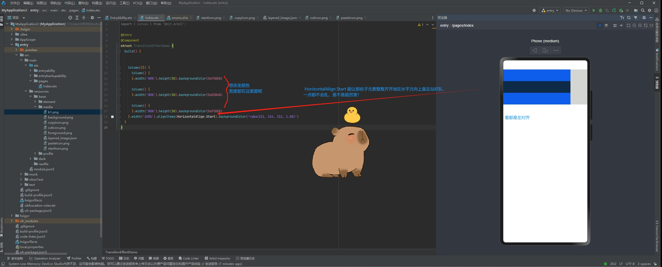The image size is (662, 267).
Task: Switch to the enums.d.ts tab
Action: coord(180,18)
